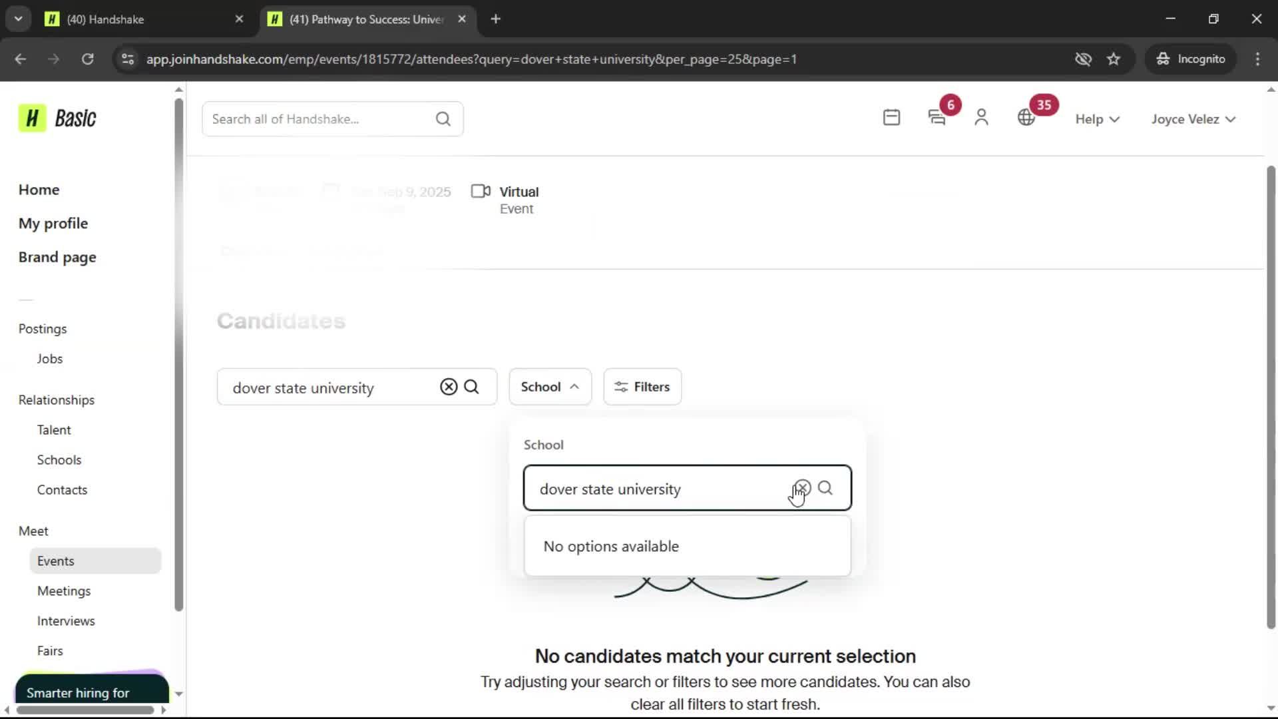Reload the page
The width and height of the screenshot is (1278, 719).
coord(88,59)
